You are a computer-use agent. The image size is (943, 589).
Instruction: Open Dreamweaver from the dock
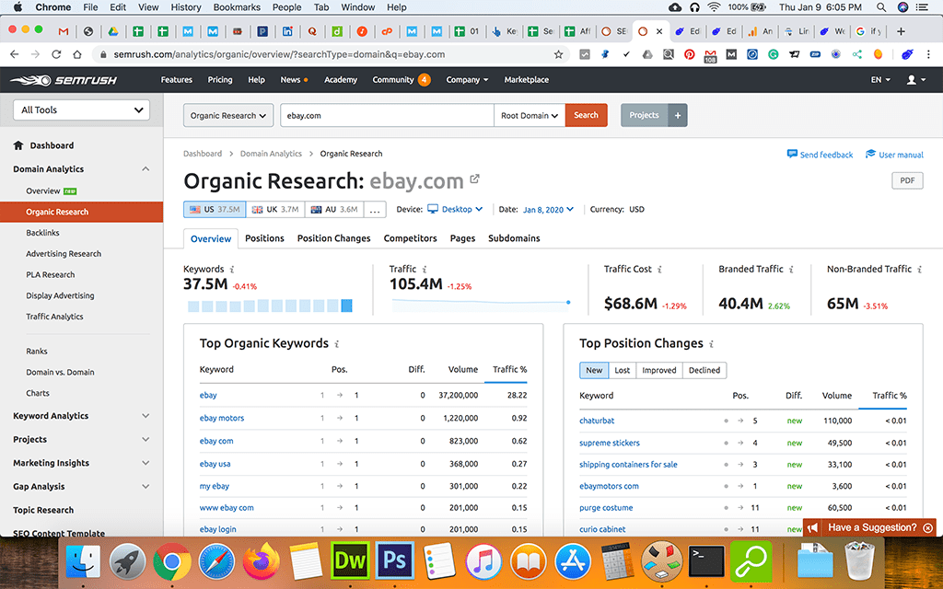coord(350,561)
